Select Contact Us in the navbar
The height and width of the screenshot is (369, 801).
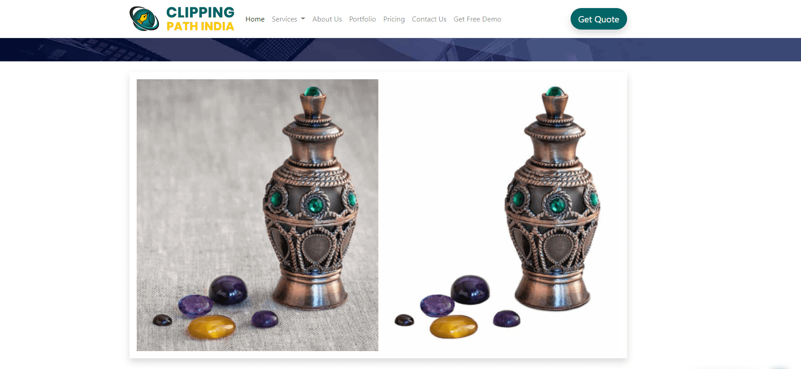[x=429, y=19]
